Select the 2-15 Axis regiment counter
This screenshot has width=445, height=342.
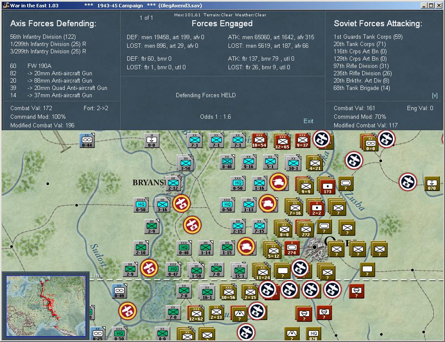point(238,226)
